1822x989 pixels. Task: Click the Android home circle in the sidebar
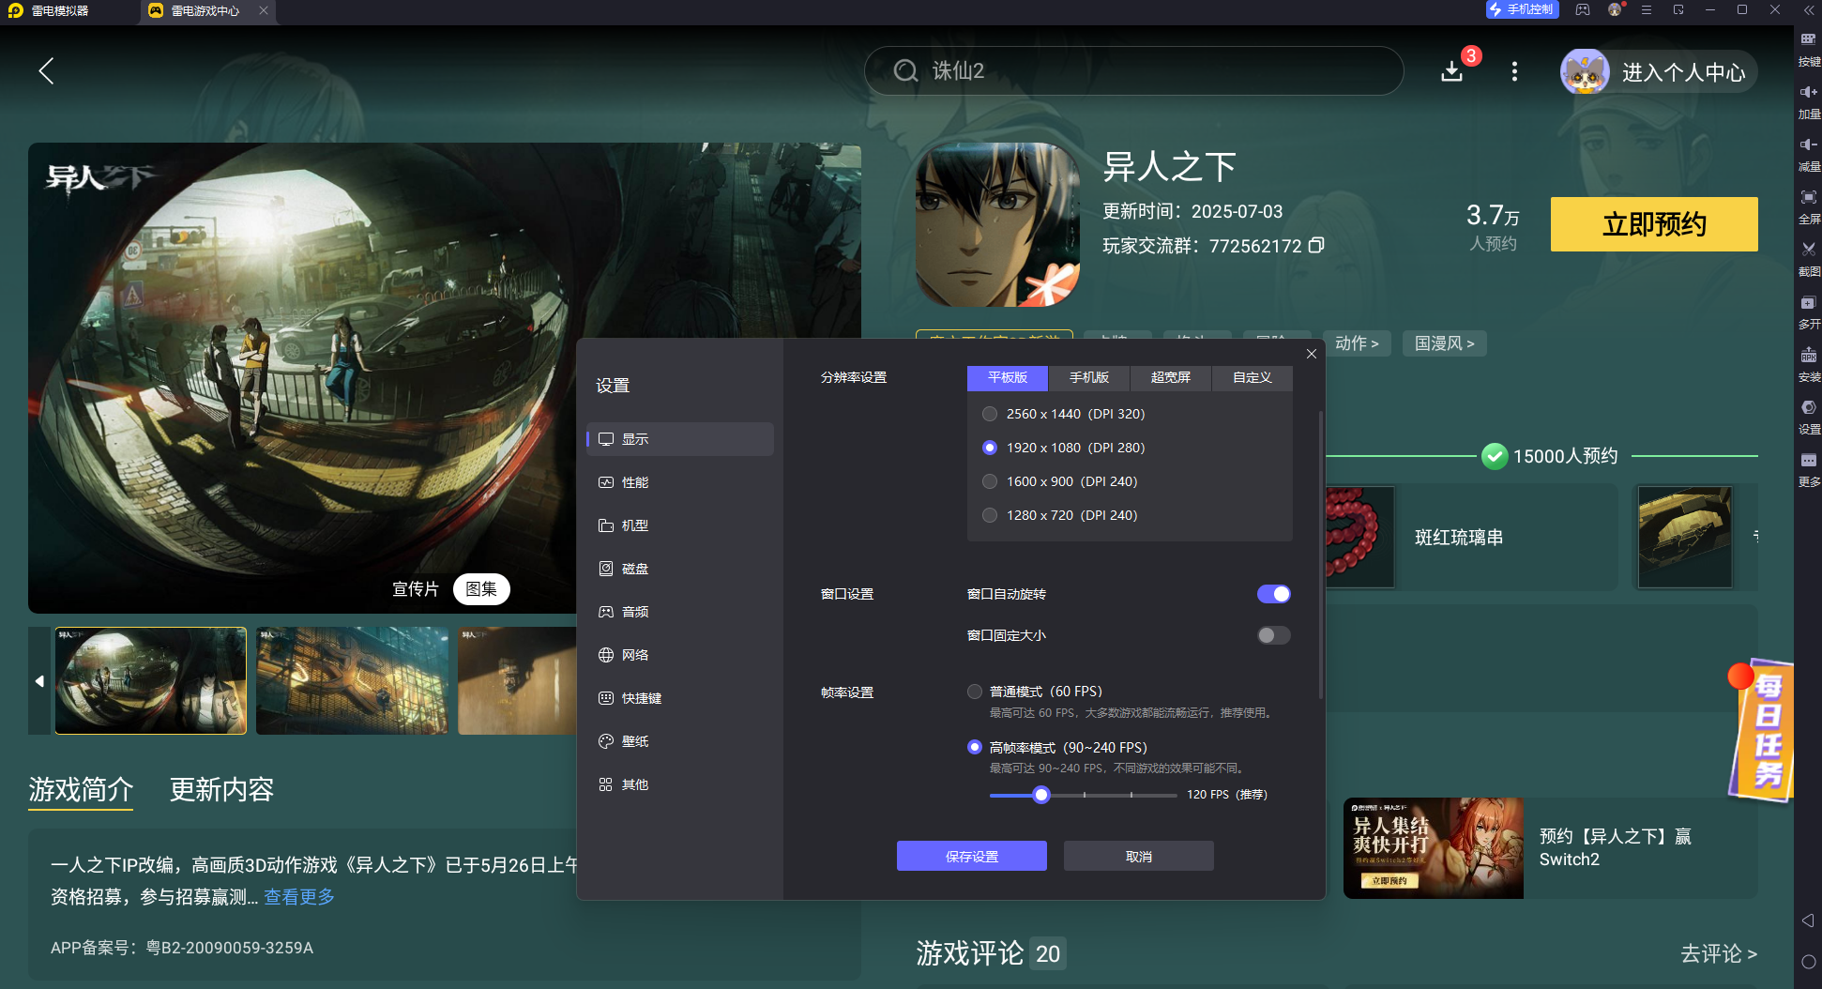[1808, 962]
